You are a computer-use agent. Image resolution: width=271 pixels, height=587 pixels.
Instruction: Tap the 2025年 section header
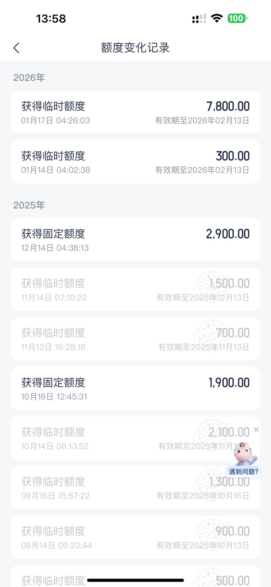coord(29,205)
